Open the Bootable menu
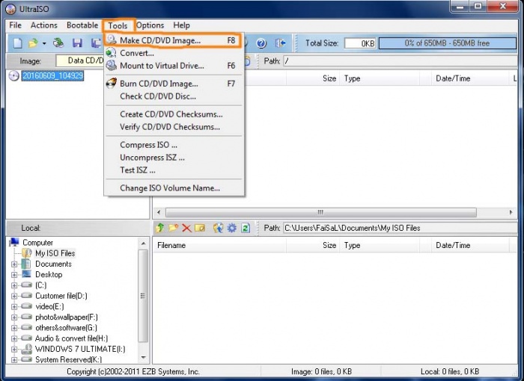This screenshot has width=524, height=381. (82, 25)
